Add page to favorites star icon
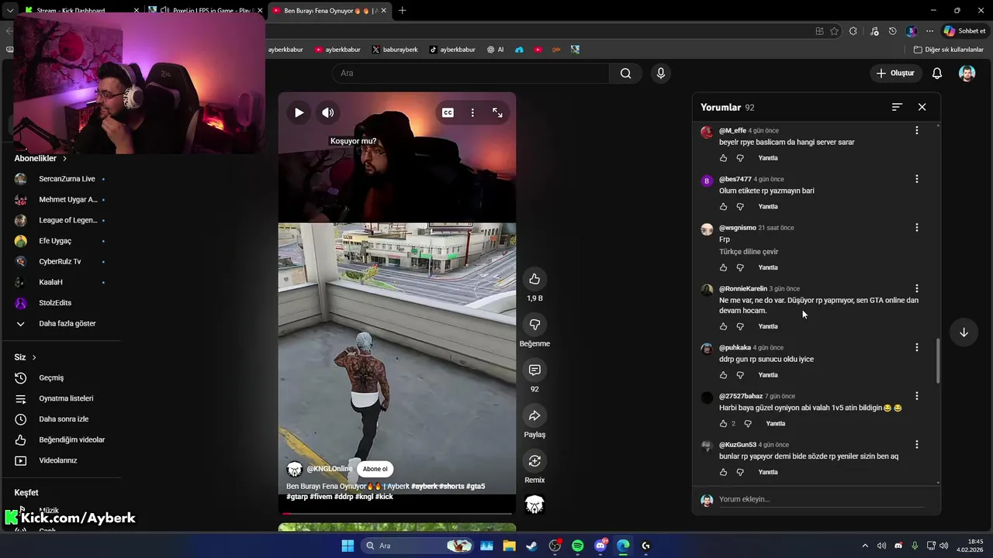Viewport: 993px width, 558px height. [834, 31]
